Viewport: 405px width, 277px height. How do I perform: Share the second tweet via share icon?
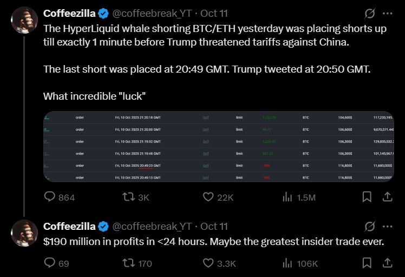(388, 263)
